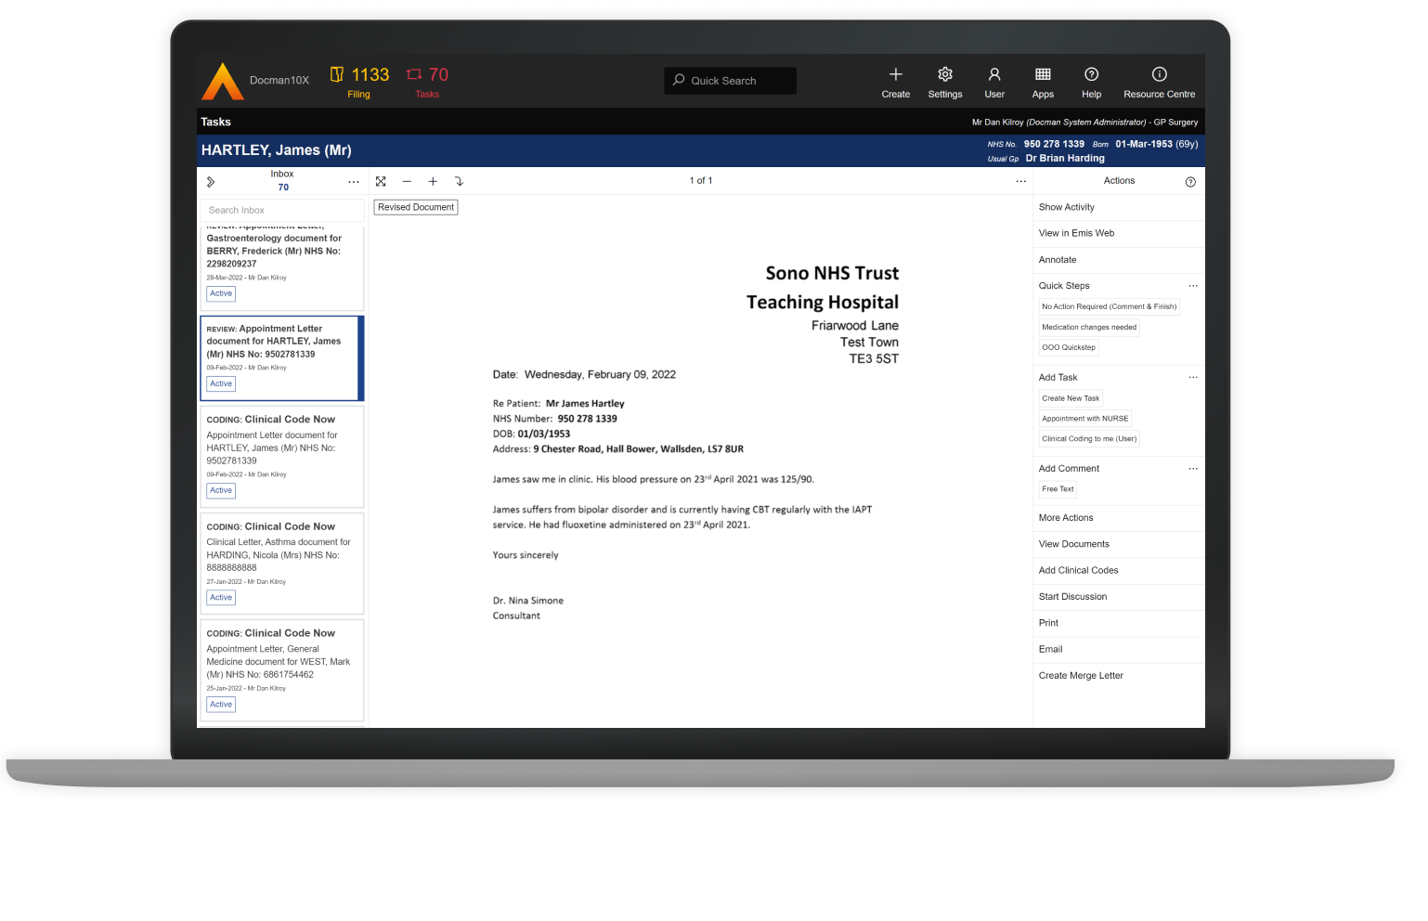Click Create New Task button
Screen dimensions: 1428x921
point(1071,398)
